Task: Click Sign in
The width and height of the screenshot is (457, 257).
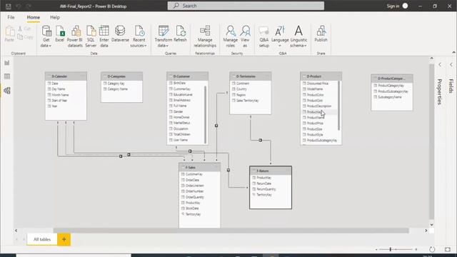Action: pos(393,6)
